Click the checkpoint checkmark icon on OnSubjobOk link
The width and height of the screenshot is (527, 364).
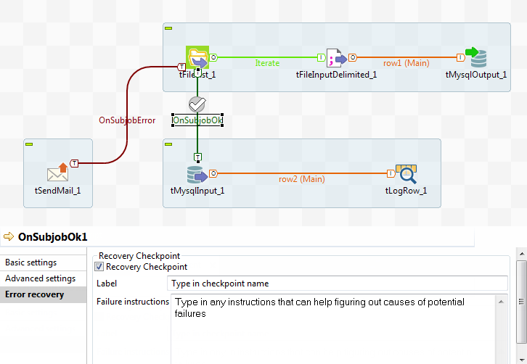197,104
